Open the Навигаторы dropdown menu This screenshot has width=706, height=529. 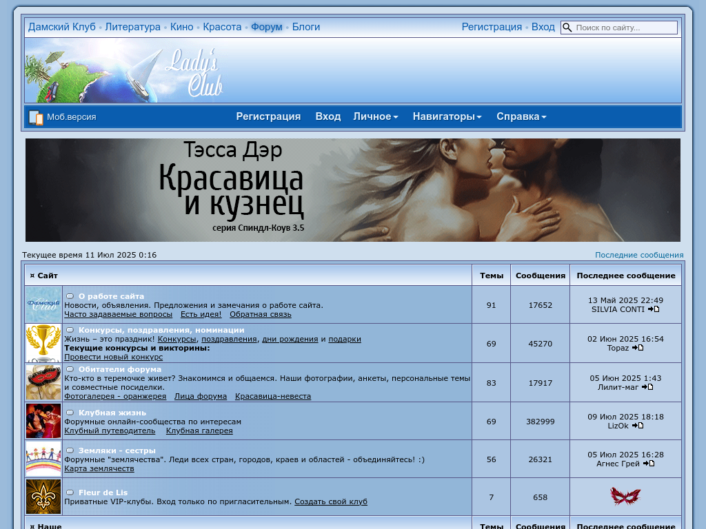[x=447, y=116]
